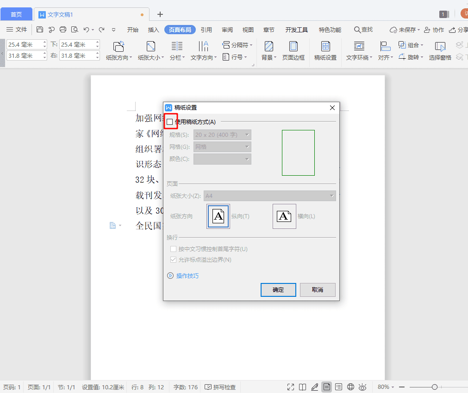The image size is (468, 393).
Task: Switch to 开始 ribbon tab
Action: 133,30
